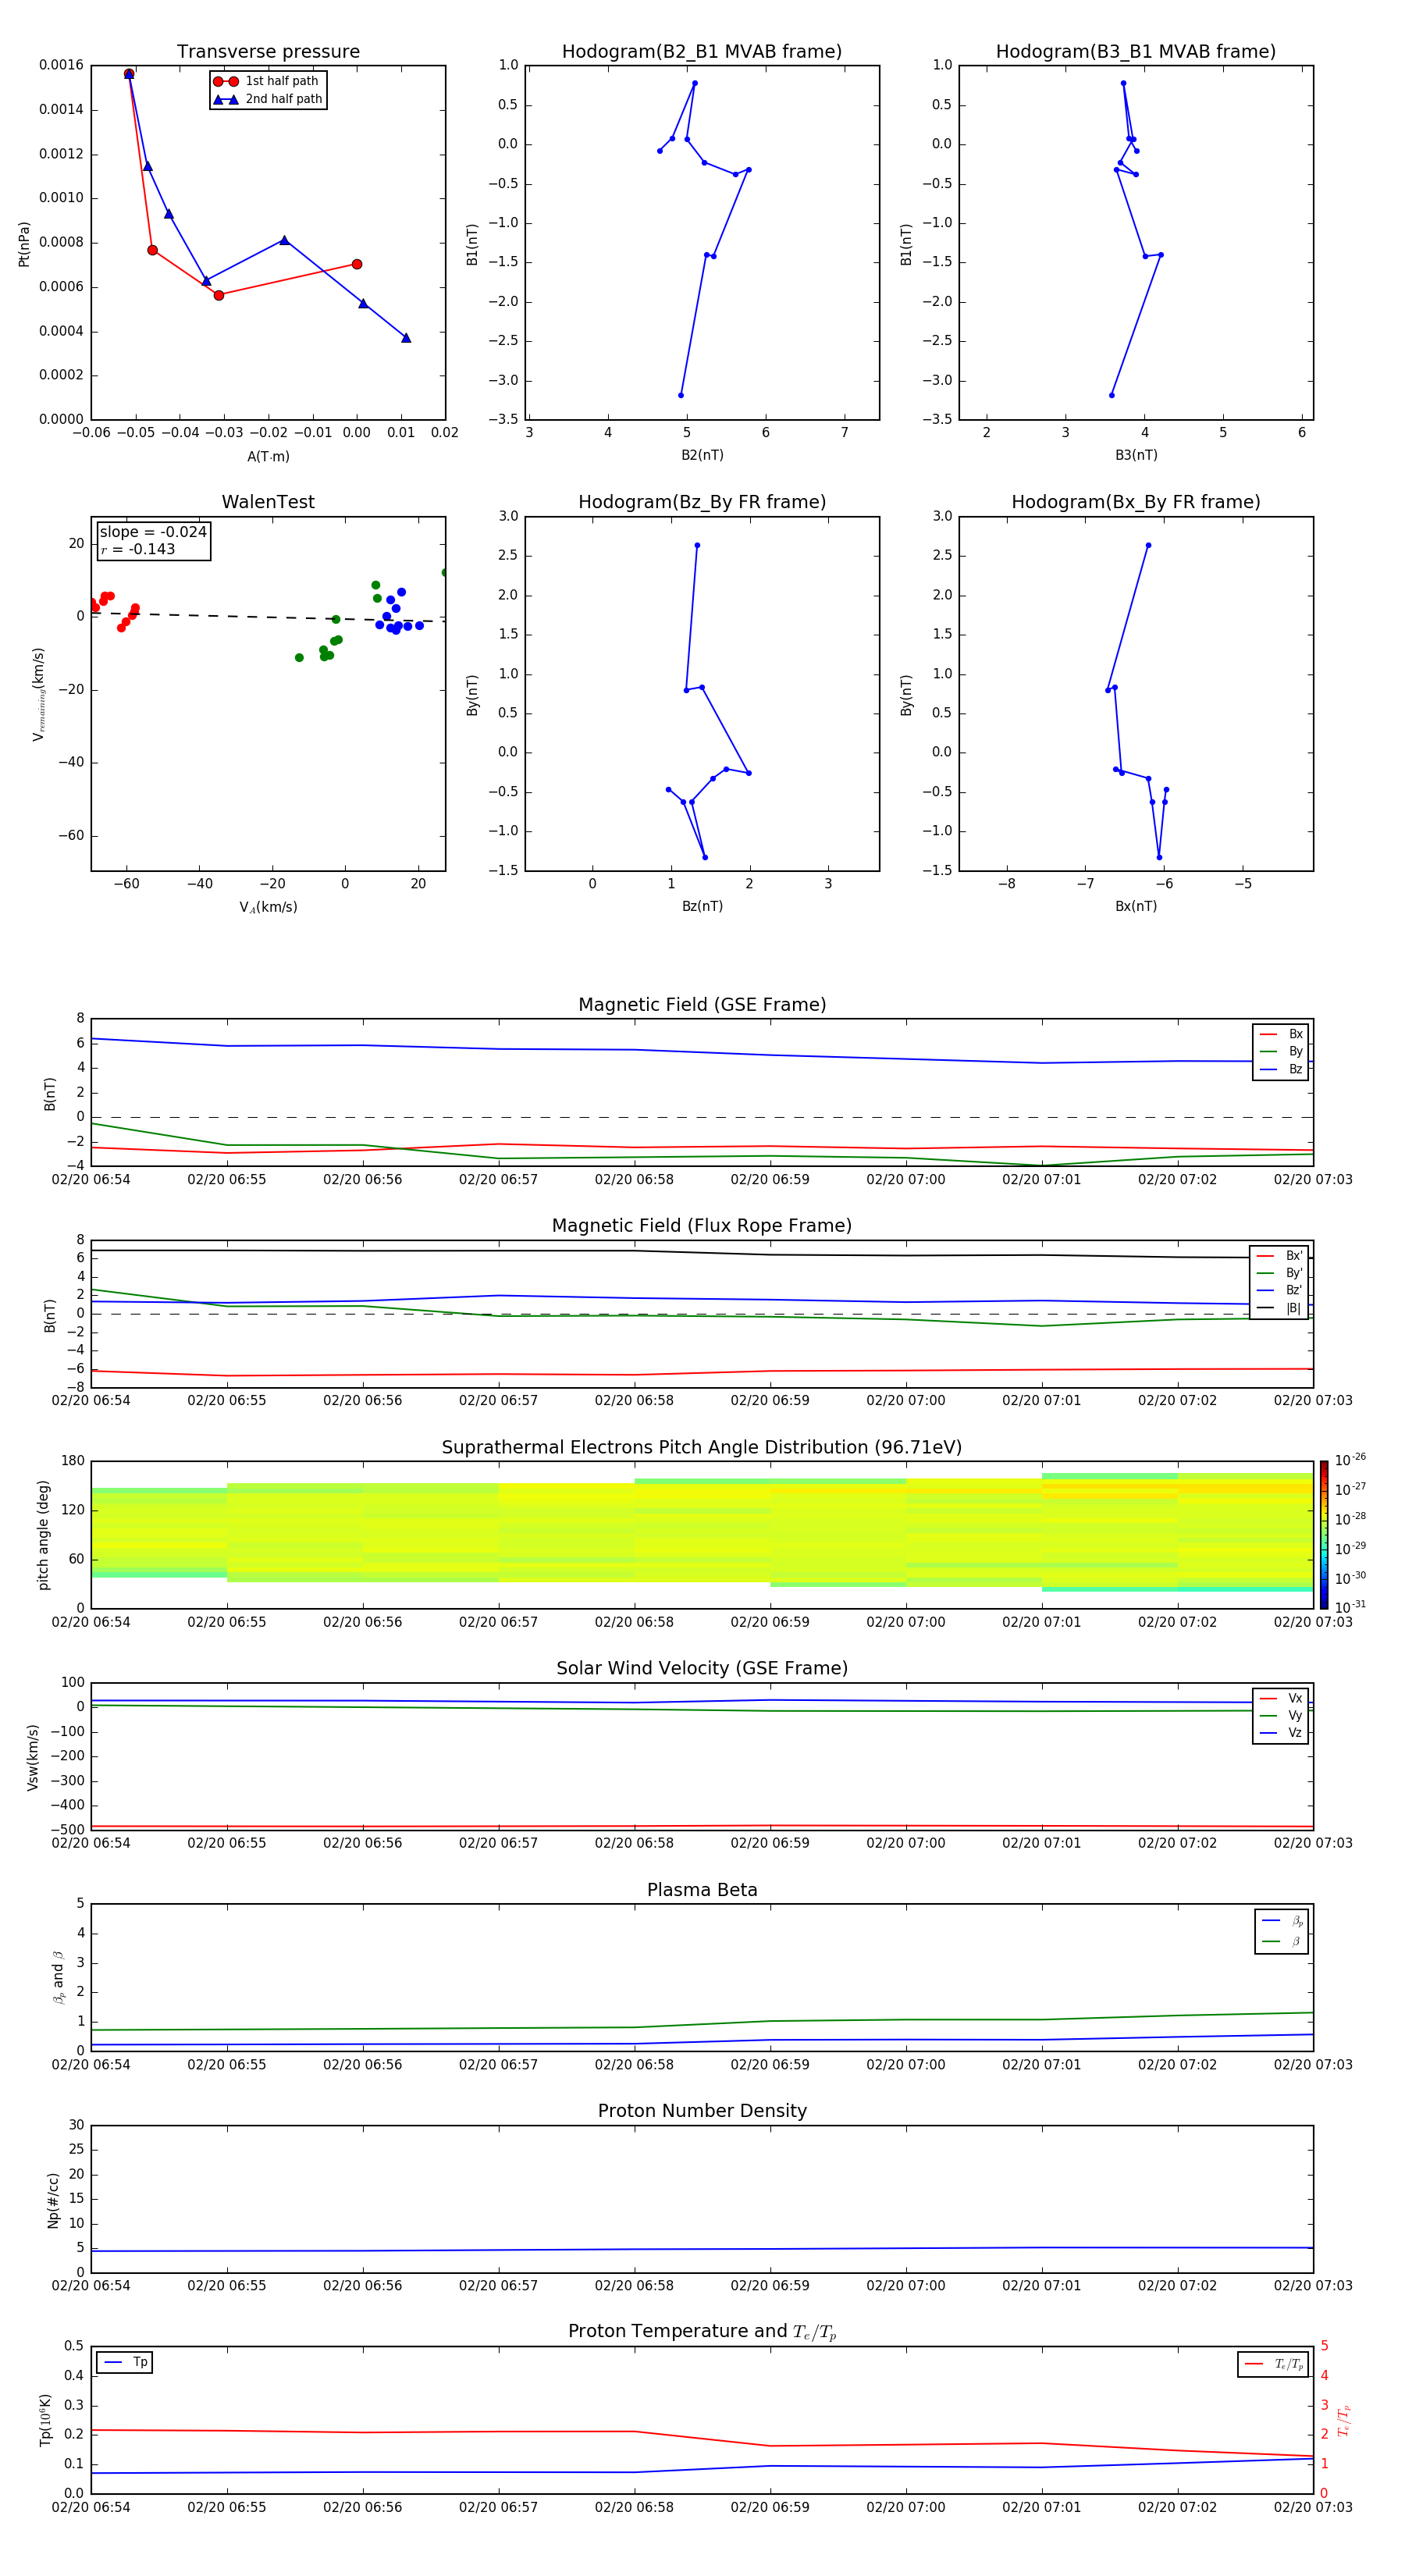Click the 'Hodogram(Bz_By FR frame)' title
This screenshot has height=2576, width=1405.
pos(702,502)
